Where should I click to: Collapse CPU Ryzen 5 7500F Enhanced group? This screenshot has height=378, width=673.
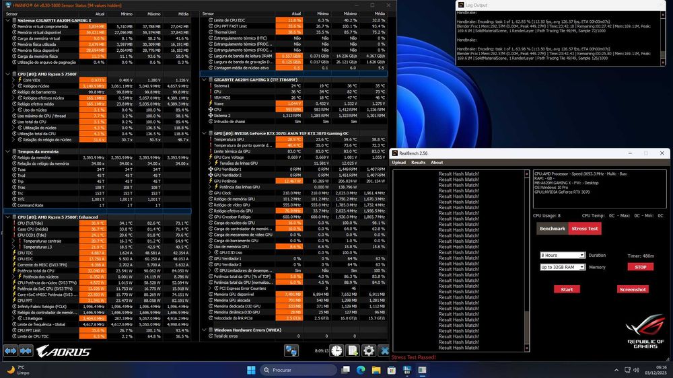tap(7, 217)
